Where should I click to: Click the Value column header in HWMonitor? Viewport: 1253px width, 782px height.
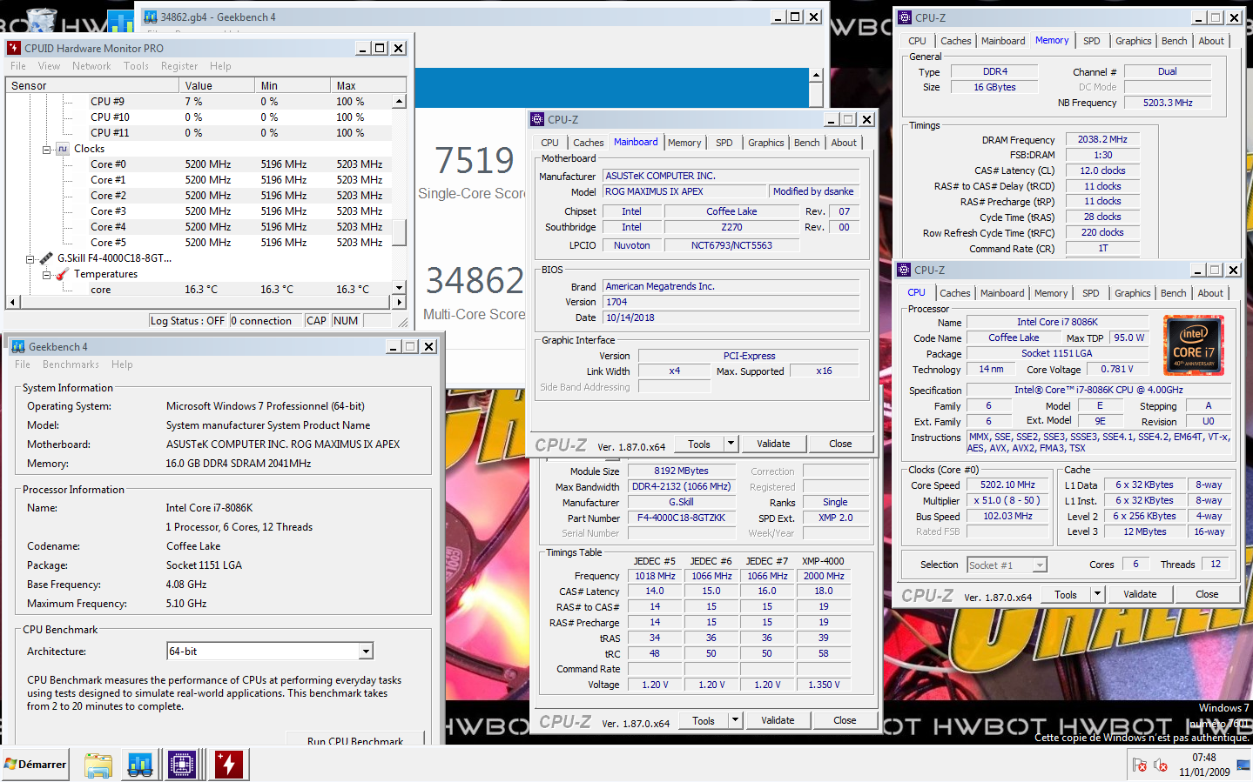click(217, 85)
